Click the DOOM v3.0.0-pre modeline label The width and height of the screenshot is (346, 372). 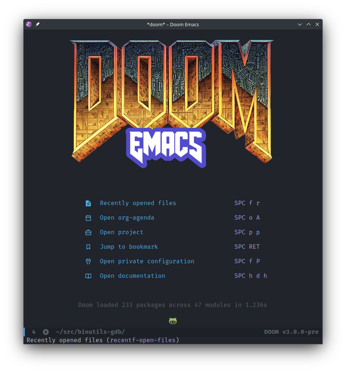tap(291, 332)
